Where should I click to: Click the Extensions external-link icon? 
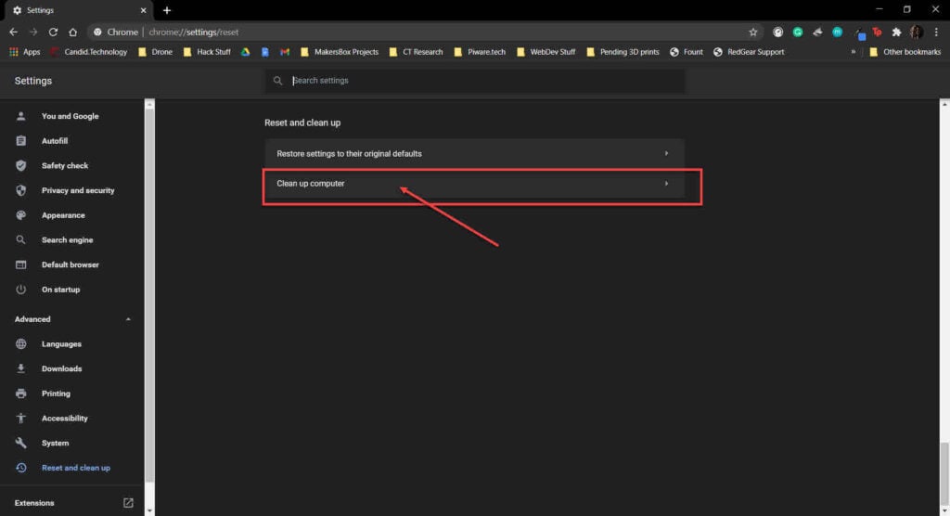click(128, 503)
